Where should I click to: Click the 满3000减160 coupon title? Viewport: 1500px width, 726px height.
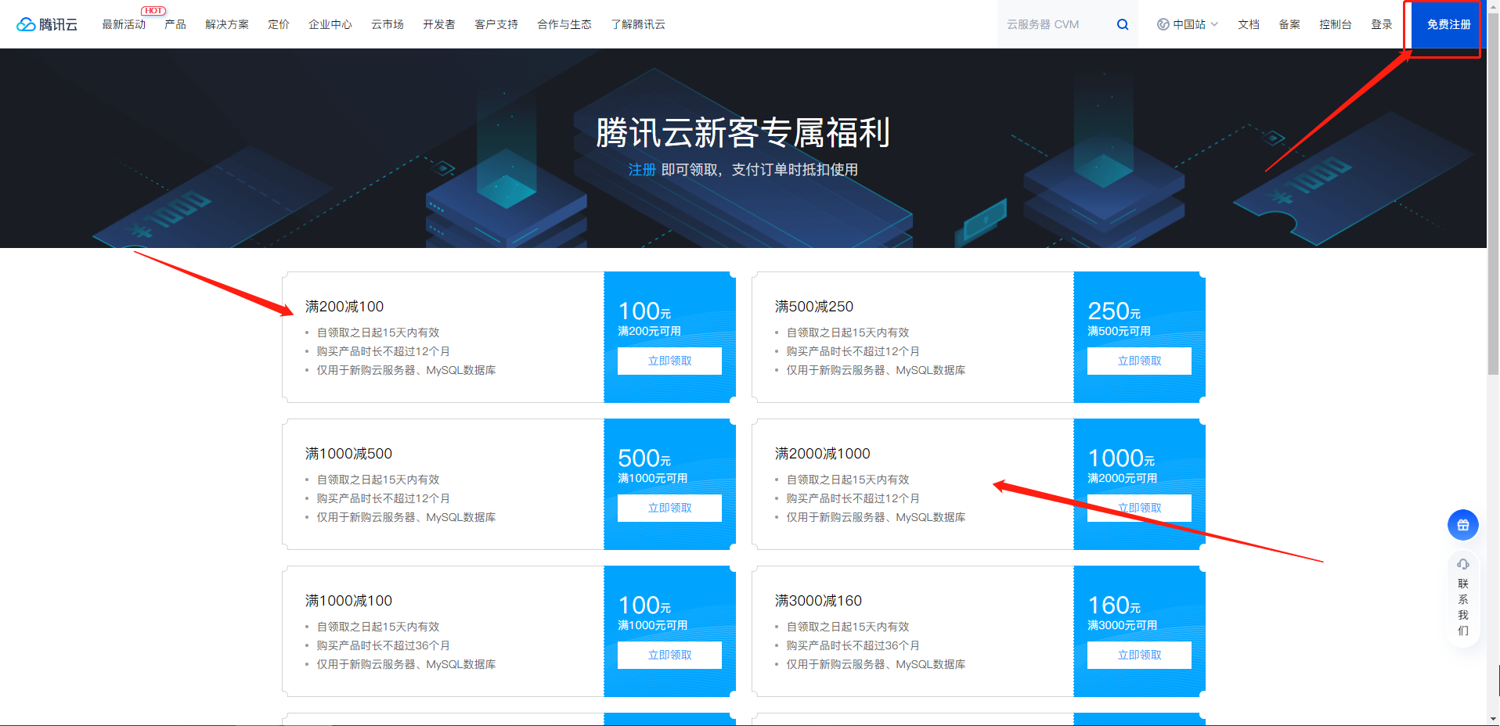tap(818, 601)
